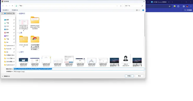The width and height of the screenshot is (193, 101).
Task: Click the 取消 cancel button
Action: pos(139,76)
